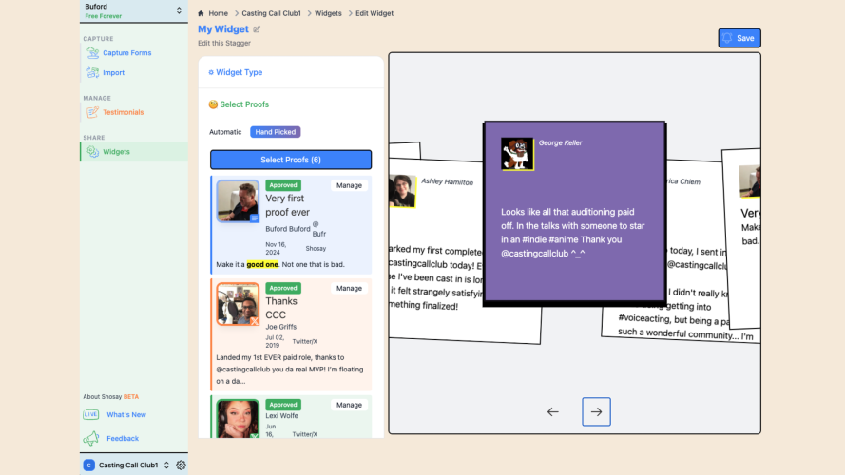Screen dimensions: 845x475
Task: Click the My Widget title
Action: (x=223, y=29)
